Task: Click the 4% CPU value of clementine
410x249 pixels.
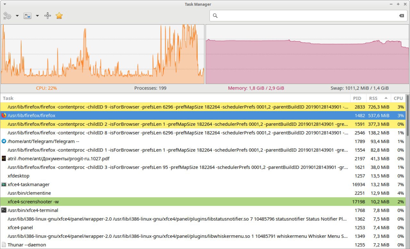Action: click(x=400, y=193)
